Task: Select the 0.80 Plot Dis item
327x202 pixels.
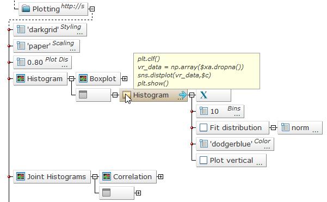Action: pyautogui.click(x=42, y=62)
